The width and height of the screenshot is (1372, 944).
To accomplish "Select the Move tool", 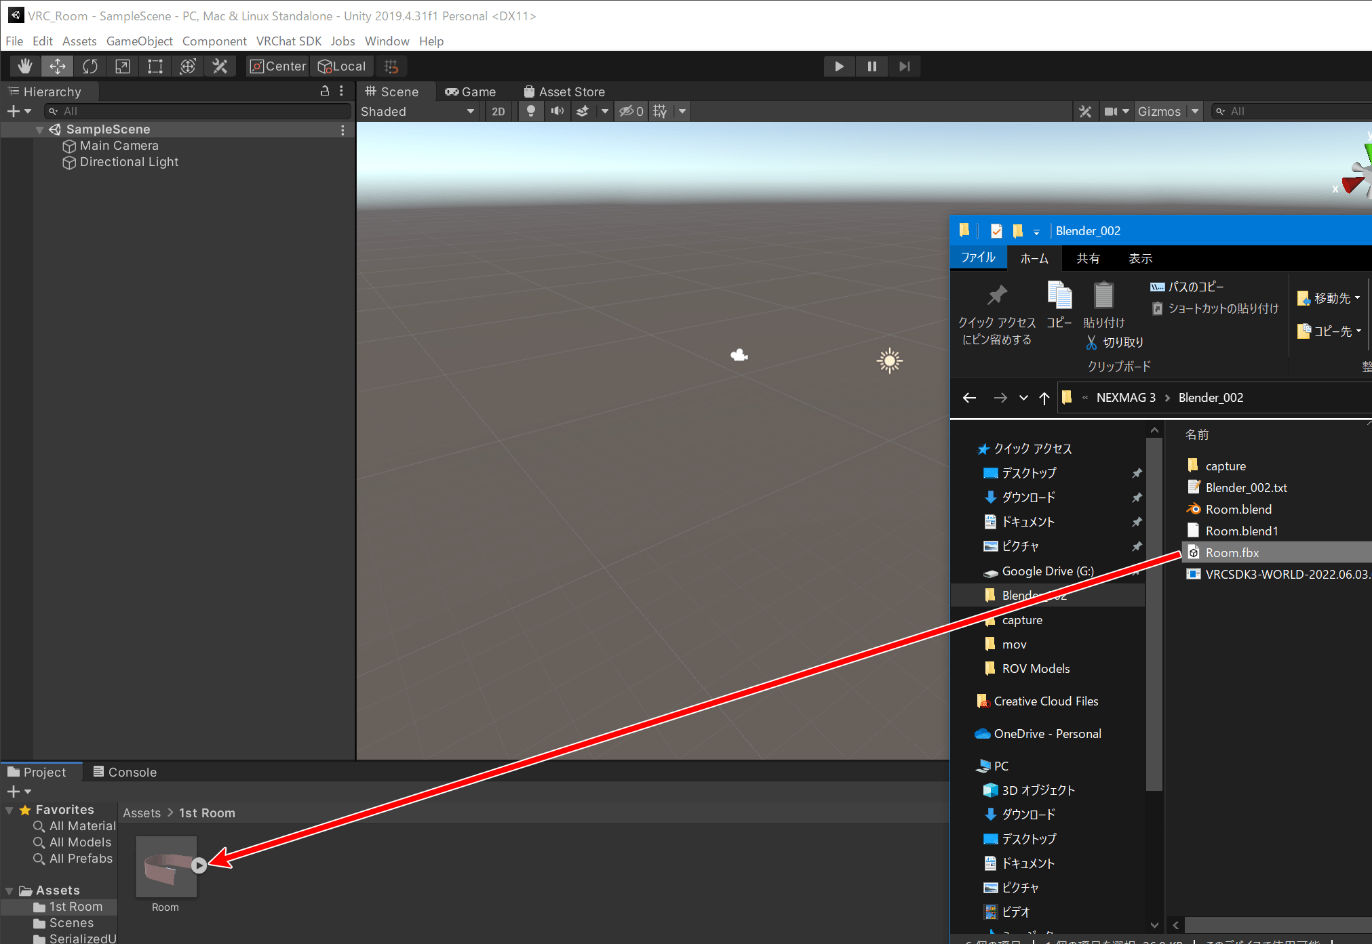I will (58, 66).
